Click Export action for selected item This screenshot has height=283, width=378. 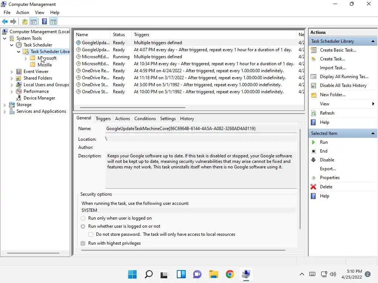coord(328,169)
